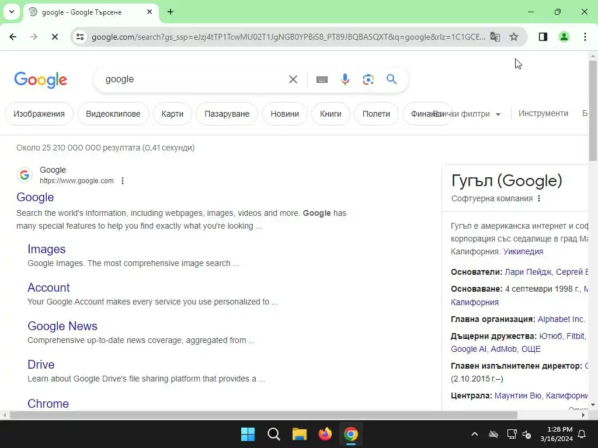
Task: Click the https://www.google.com result URL
Action: coord(77,181)
